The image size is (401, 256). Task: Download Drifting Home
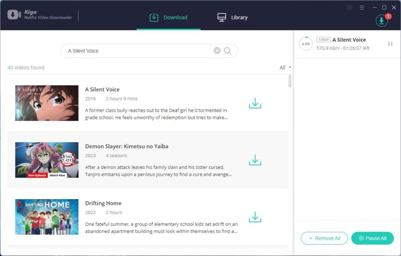[x=255, y=217]
